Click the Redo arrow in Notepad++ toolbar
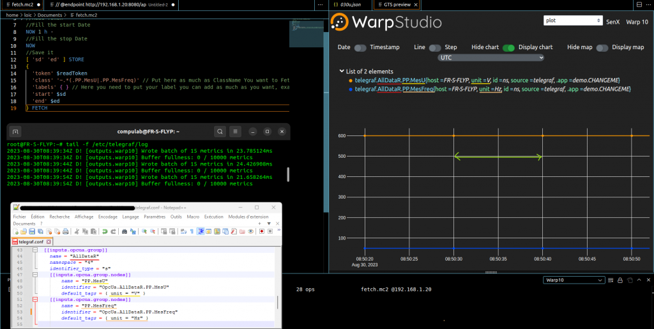The width and height of the screenshot is (654, 329). click(114, 231)
